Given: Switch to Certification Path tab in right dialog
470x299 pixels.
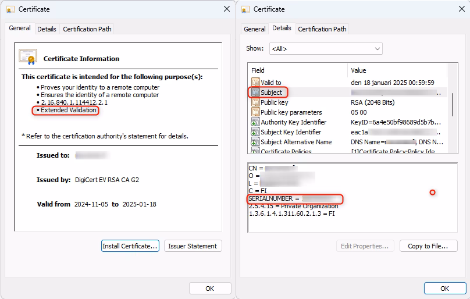Looking at the screenshot, I should 322,29.
